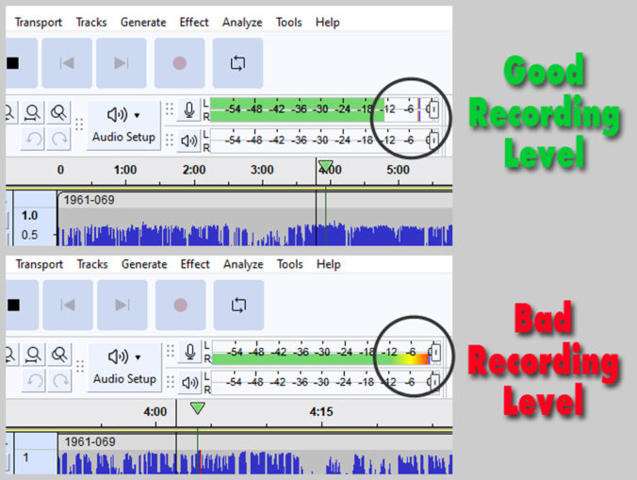The width and height of the screenshot is (637, 480).
Task: Click Fit Project to Width in the top screenshot
Action: point(32,112)
